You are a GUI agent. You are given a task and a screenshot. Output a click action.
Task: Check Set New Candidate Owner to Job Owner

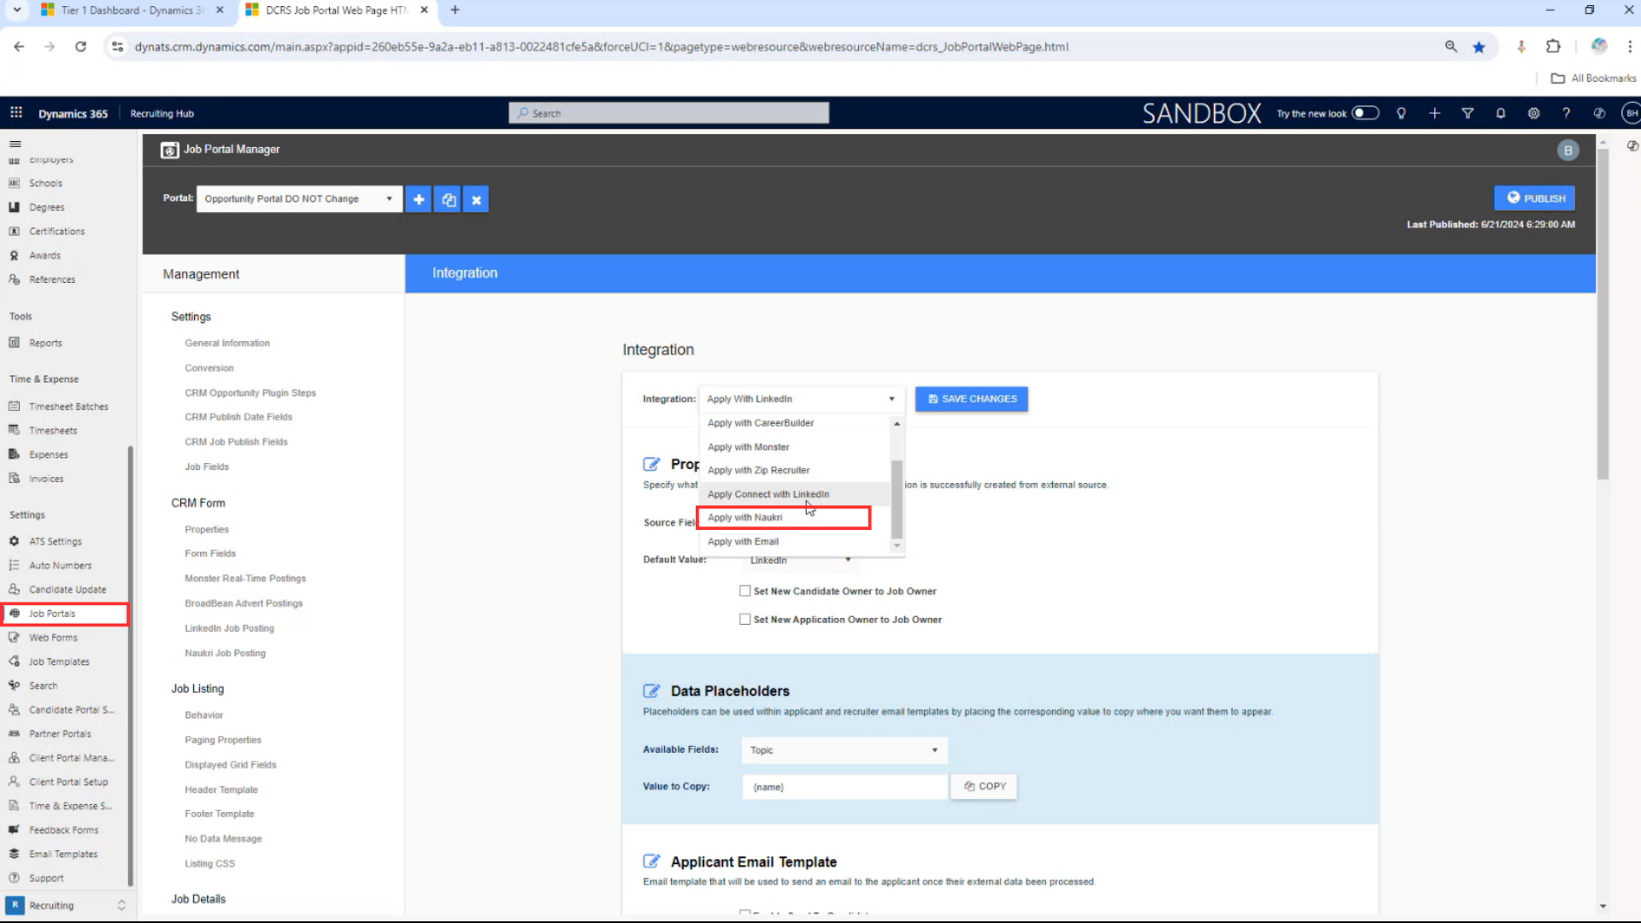coord(745,591)
